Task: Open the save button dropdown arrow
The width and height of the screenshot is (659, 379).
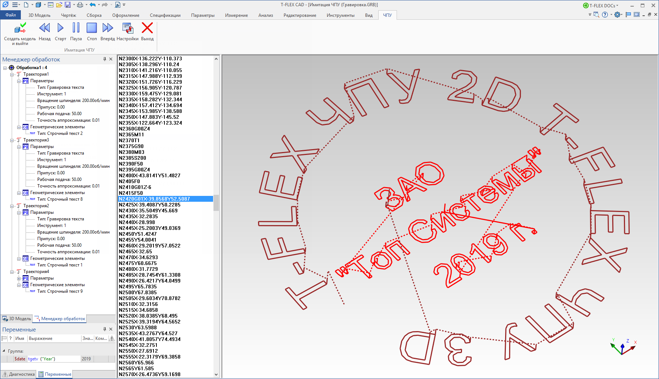Action: click(73, 5)
